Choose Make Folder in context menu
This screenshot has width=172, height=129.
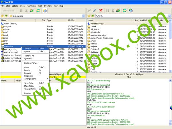[35, 86]
